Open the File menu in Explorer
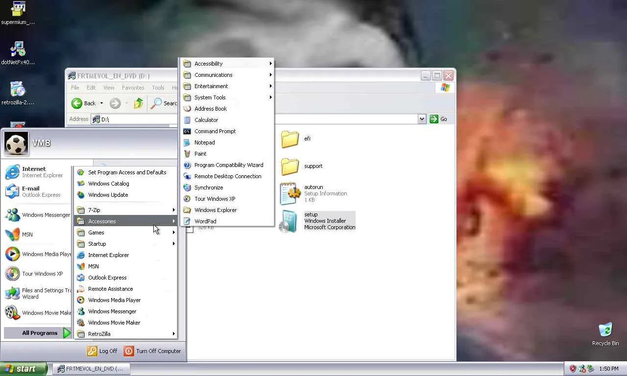627x376 pixels. click(75, 88)
